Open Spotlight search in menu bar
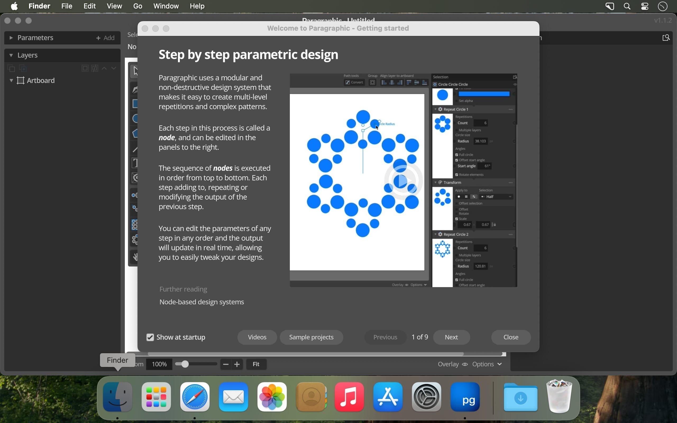The width and height of the screenshot is (677, 423). pyautogui.click(x=627, y=6)
